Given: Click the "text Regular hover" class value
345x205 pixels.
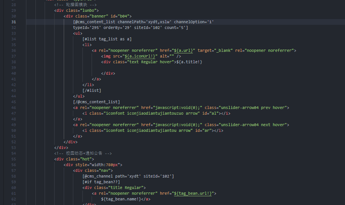Looking at the screenshot, I should point(150,62).
